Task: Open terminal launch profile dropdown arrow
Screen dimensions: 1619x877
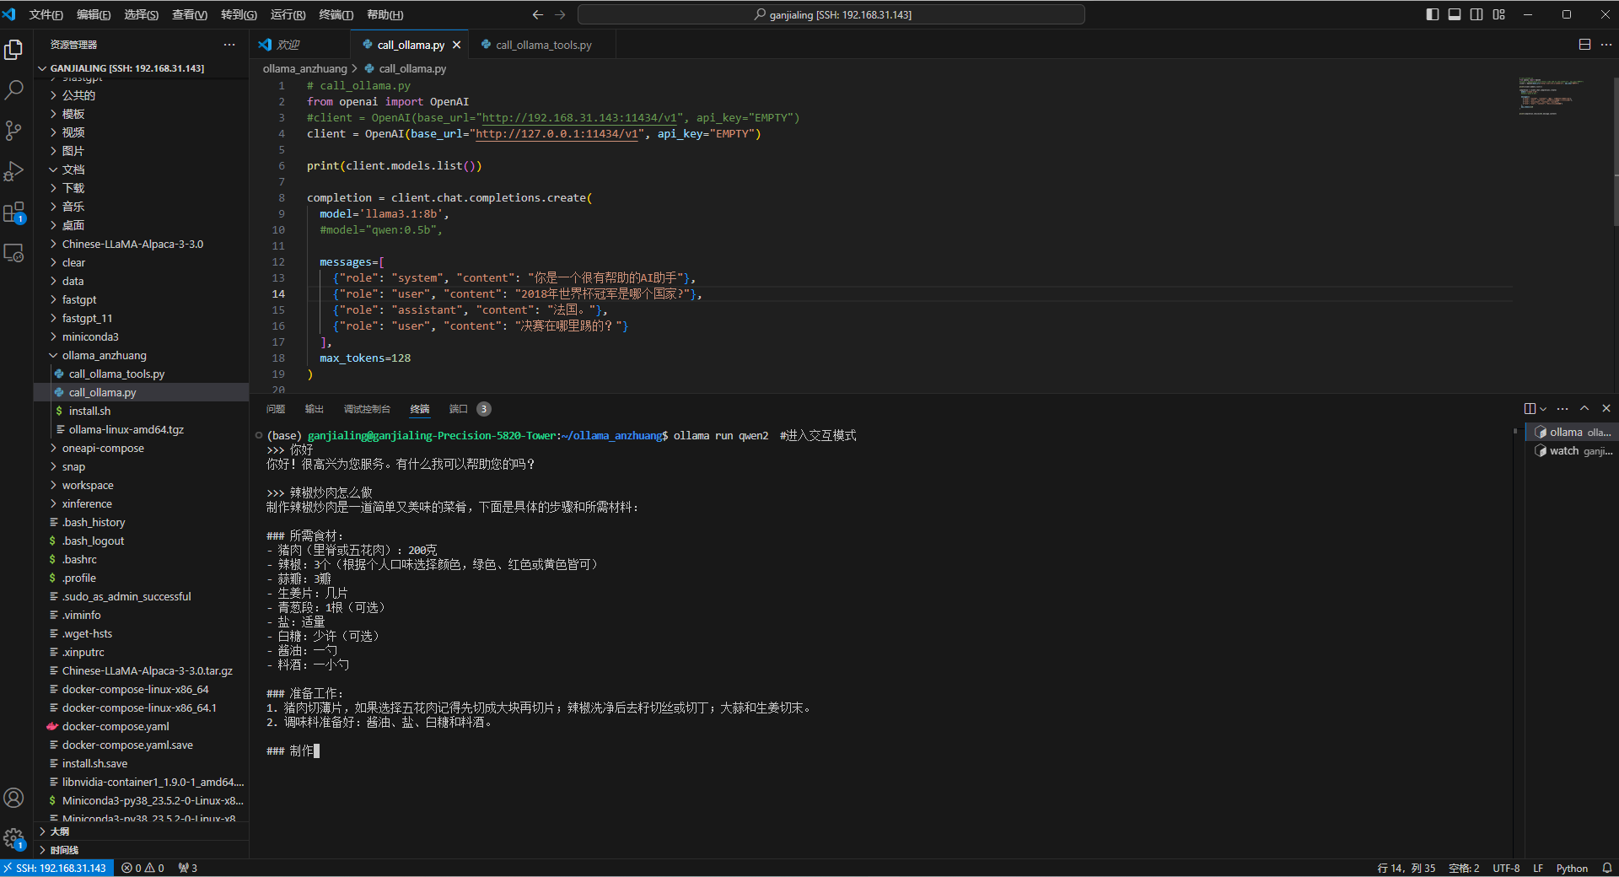Action: pyautogui.click(x=1543, y=409)
